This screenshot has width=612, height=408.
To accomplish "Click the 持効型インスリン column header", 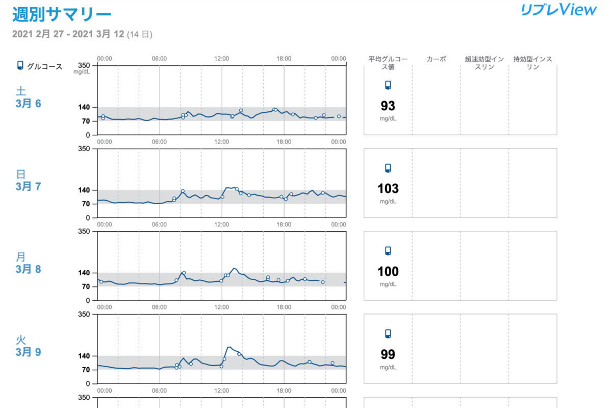I will tap(533, 63).
